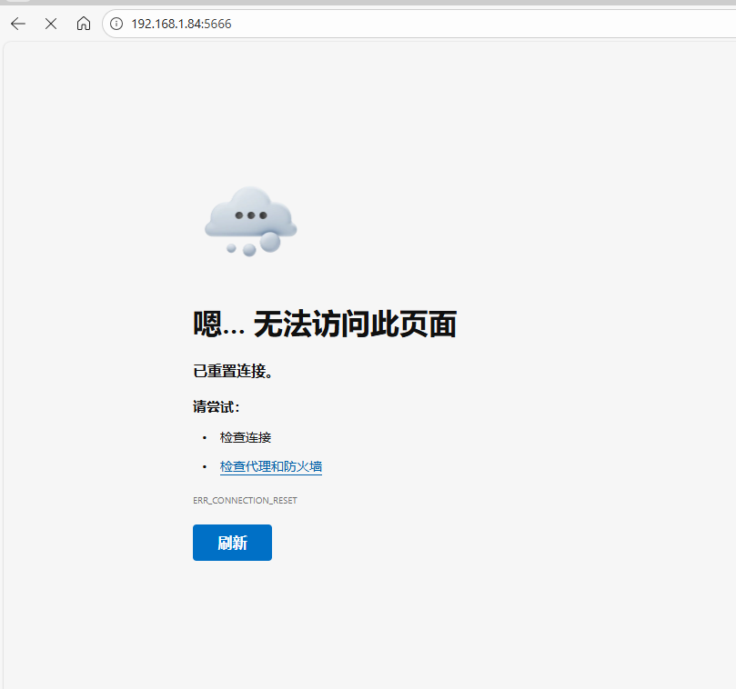Click the 请尝试: label
The image size is (736, 689).
click(x=217, y=406)
